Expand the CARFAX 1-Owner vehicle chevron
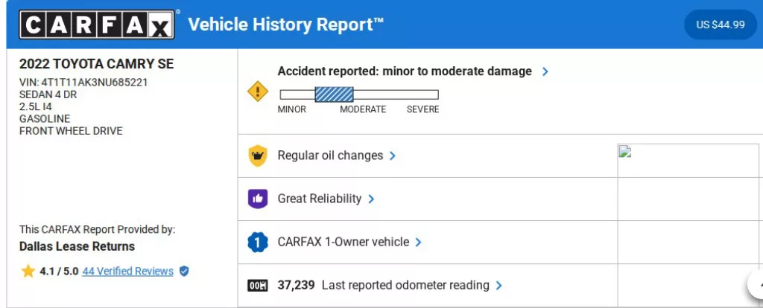This screenshot has height=308, width=763. (419, 242)
